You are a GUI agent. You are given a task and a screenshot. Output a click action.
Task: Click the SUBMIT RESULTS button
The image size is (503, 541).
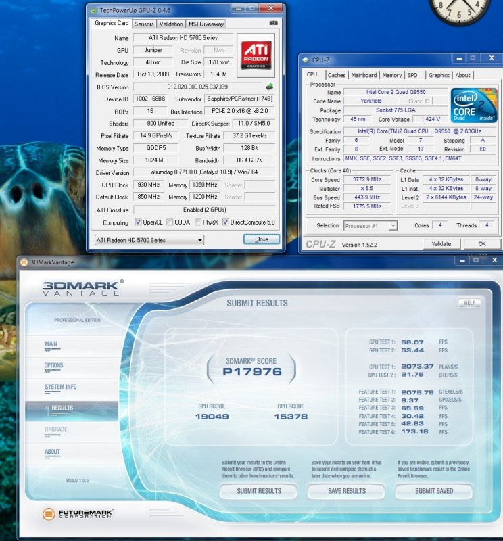[x=259, y=491]
